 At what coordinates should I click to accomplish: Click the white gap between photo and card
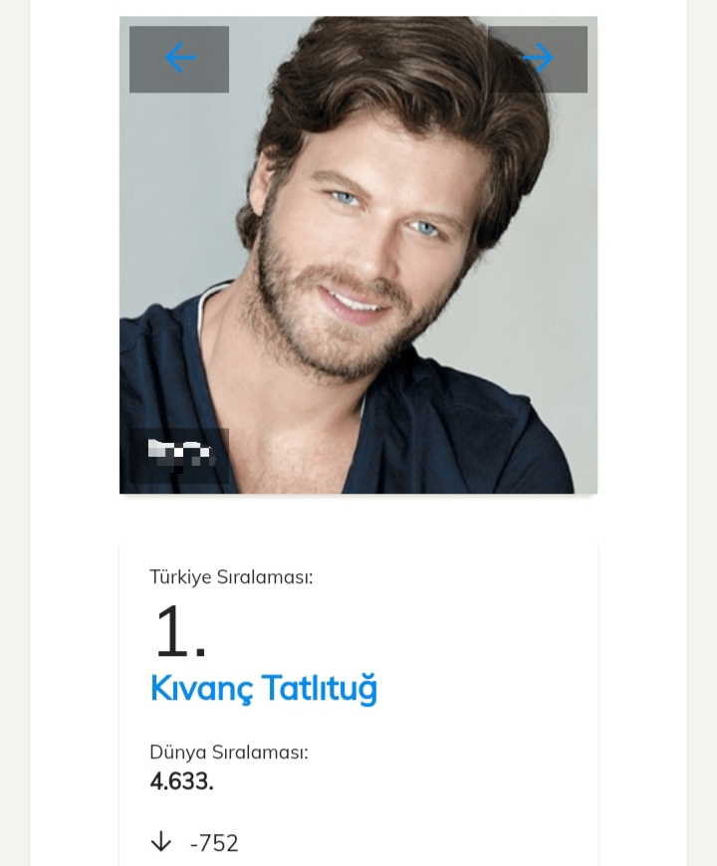(x=358, y=518)
